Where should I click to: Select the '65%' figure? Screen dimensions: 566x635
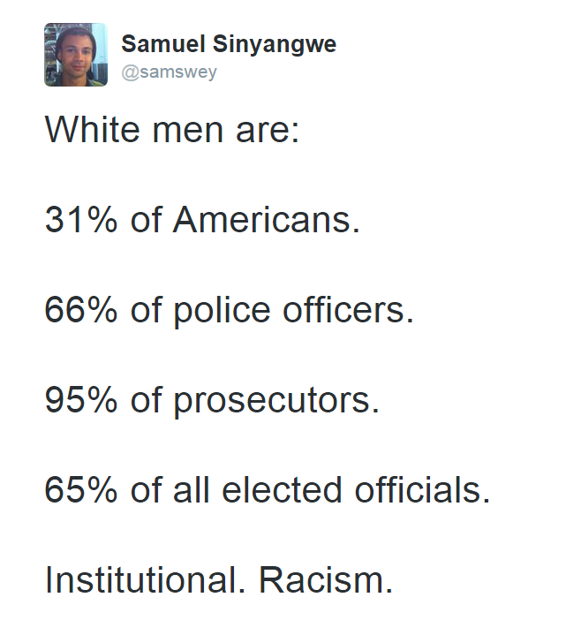click(81, 490)
